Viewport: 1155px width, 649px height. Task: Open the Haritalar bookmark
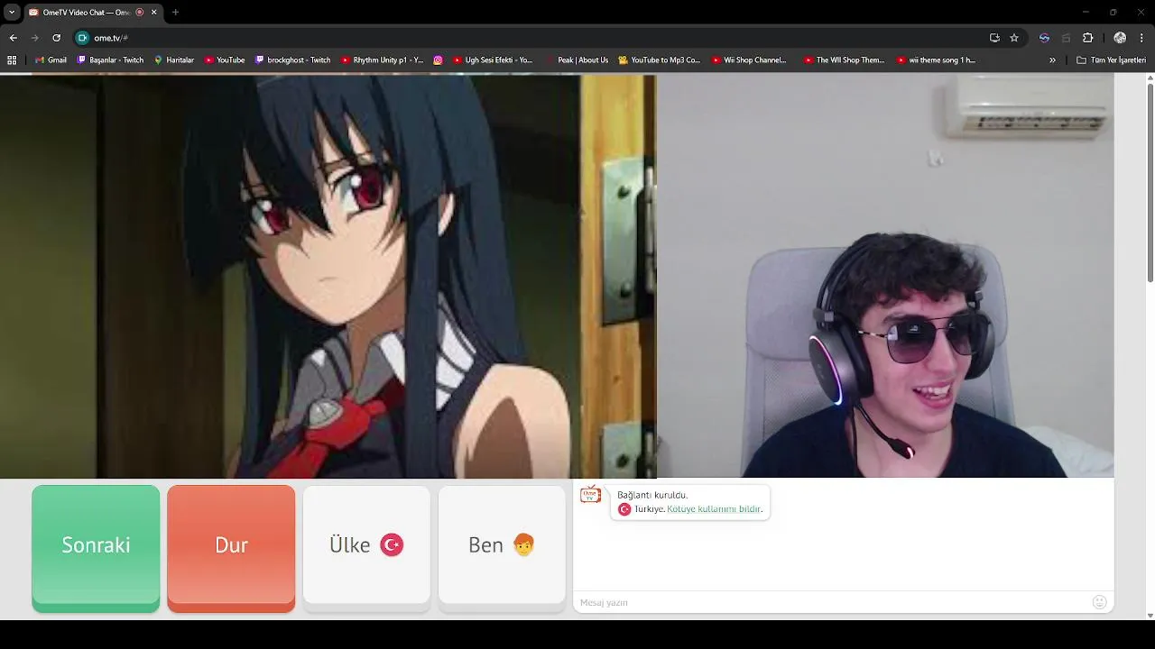174,60
